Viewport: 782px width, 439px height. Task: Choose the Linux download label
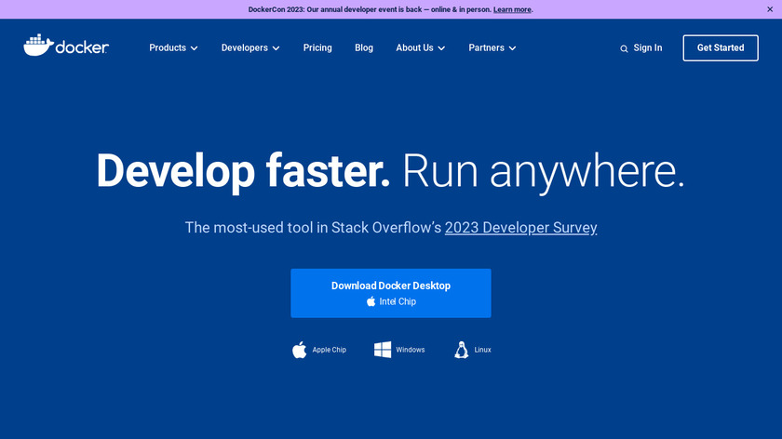(483, 350)
